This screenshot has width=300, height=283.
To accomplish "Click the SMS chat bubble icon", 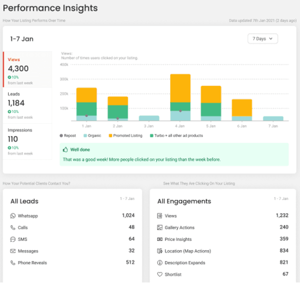I will [x=13, y=239].
